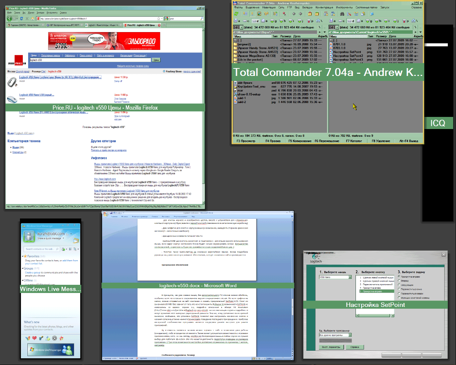Viewport: 456px width, 365px height.
Task: Click the 'Search contacts or the web' field in Messenger
Action: [x=42, y=249]
